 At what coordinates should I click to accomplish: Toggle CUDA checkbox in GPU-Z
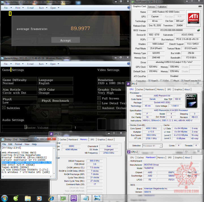click(x=161, y=81)
